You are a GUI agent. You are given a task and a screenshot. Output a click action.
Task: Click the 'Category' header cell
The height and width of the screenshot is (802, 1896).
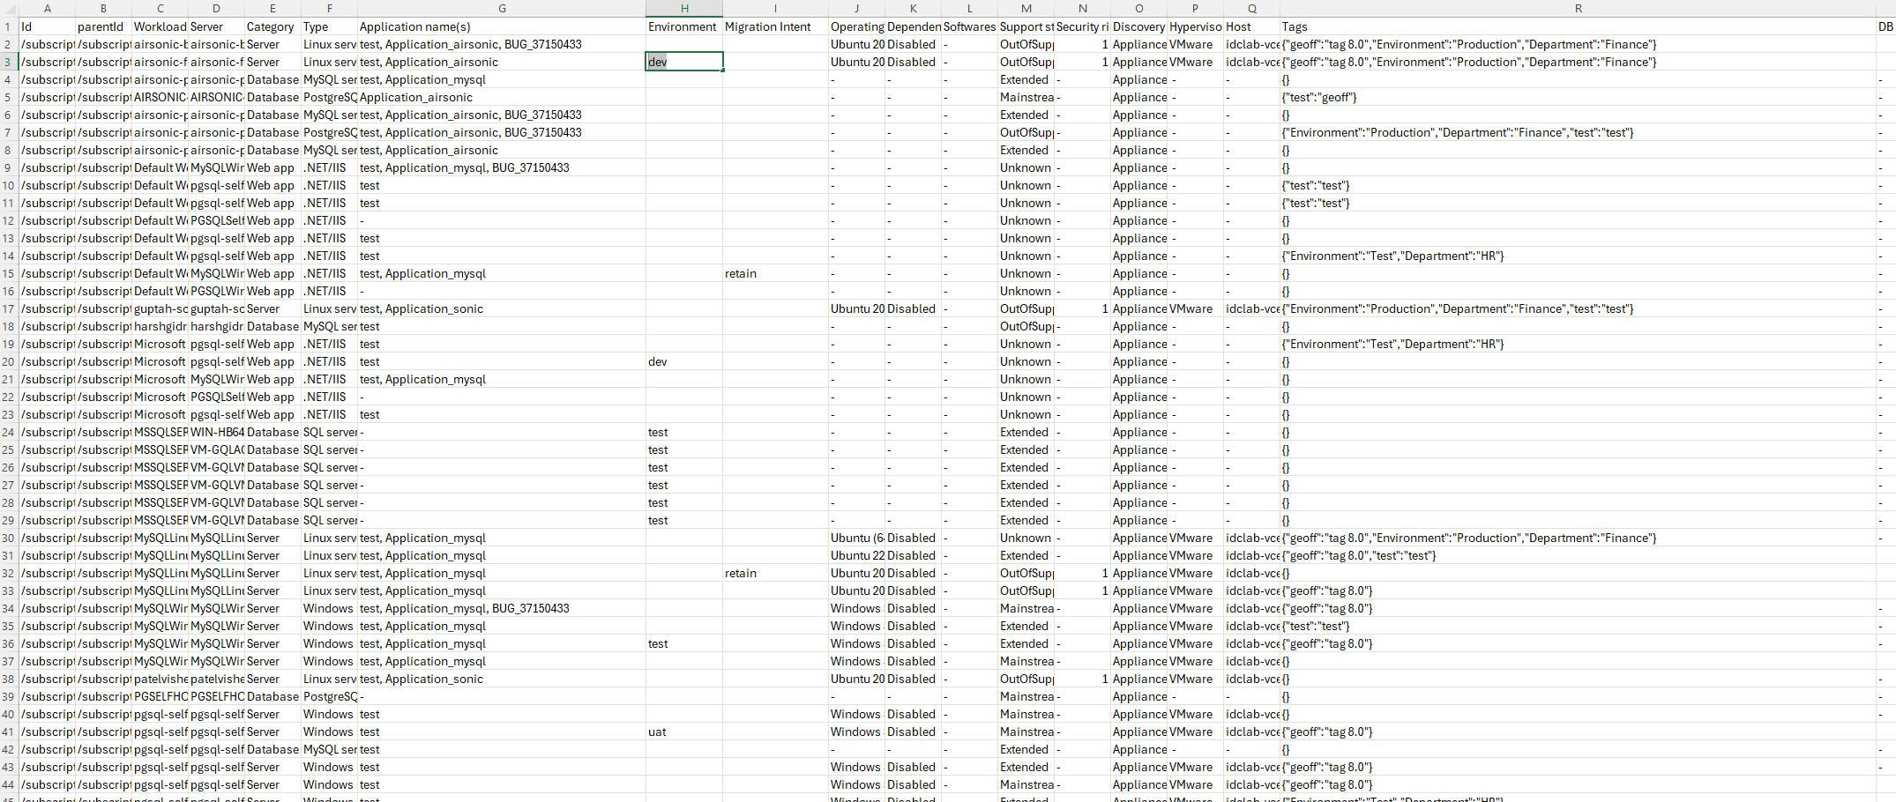coord(273,26)
